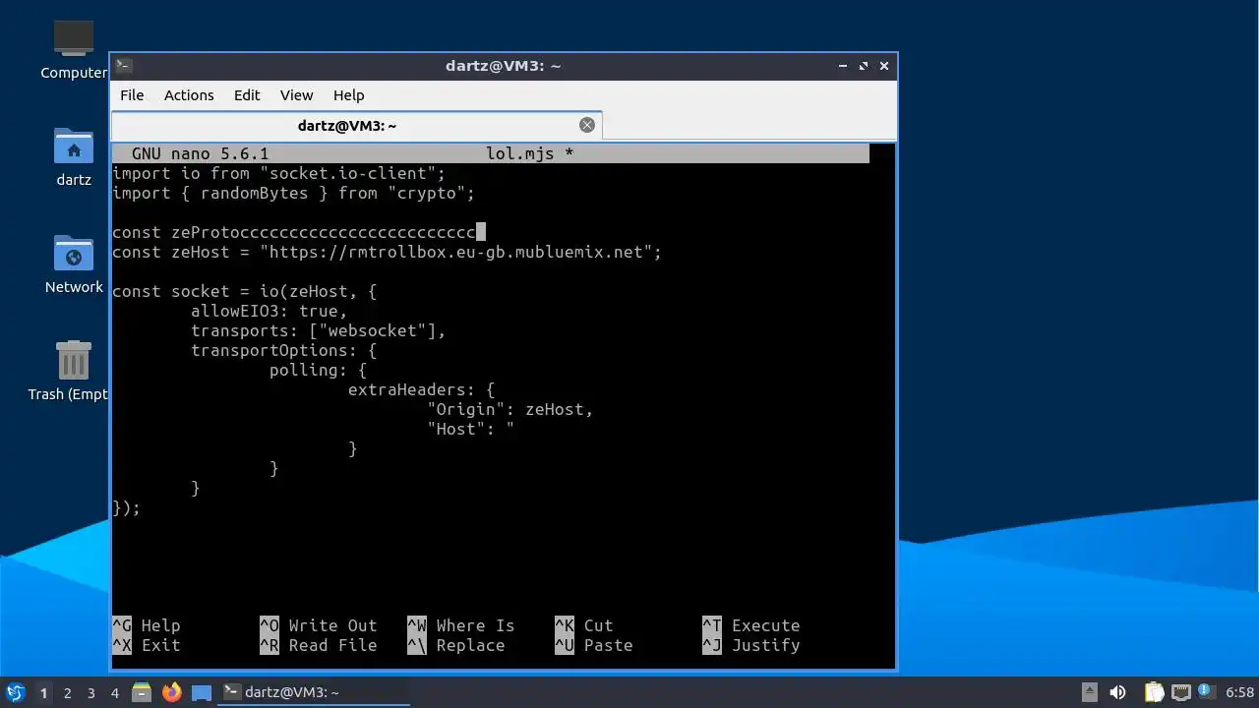Image resolution: width=1259 pixels, height=708 pixels.
Task: Click the 6:58 panel clock
Action: point(1239,692)
